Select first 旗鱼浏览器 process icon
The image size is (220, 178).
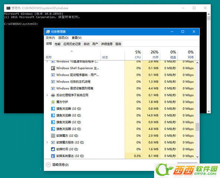pyautogui.click(x=53, y=109)
